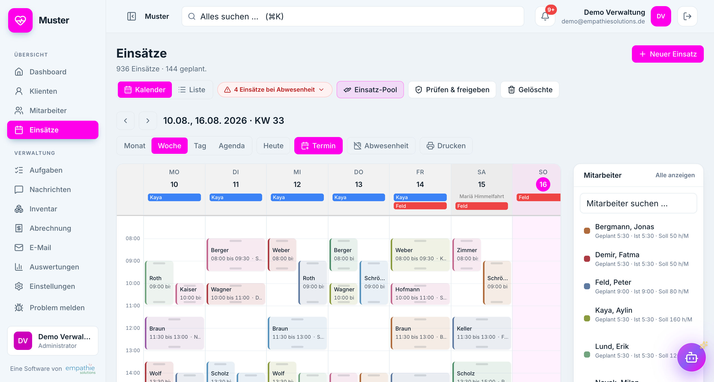The width and height of the screenshot is (714, 382).
Task: Select day header Sunday 16
Action: 543,184
